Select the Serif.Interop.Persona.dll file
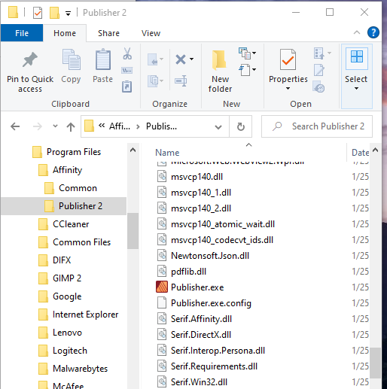This screenshot has width=387, height=389. tap(218, 351)
